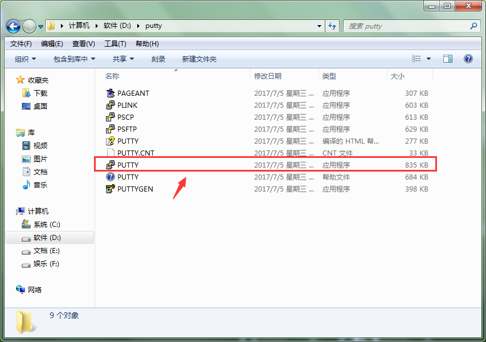Click the 网络 network icon
Viewport: 486px width, 342px height.
coord(21,290)
